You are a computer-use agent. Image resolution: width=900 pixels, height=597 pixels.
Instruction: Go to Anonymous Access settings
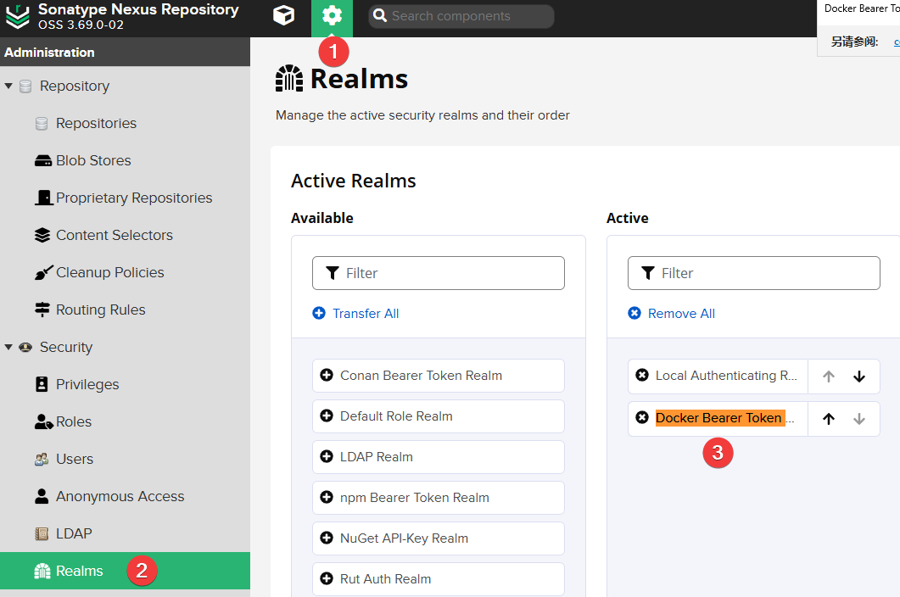point(120,496)
